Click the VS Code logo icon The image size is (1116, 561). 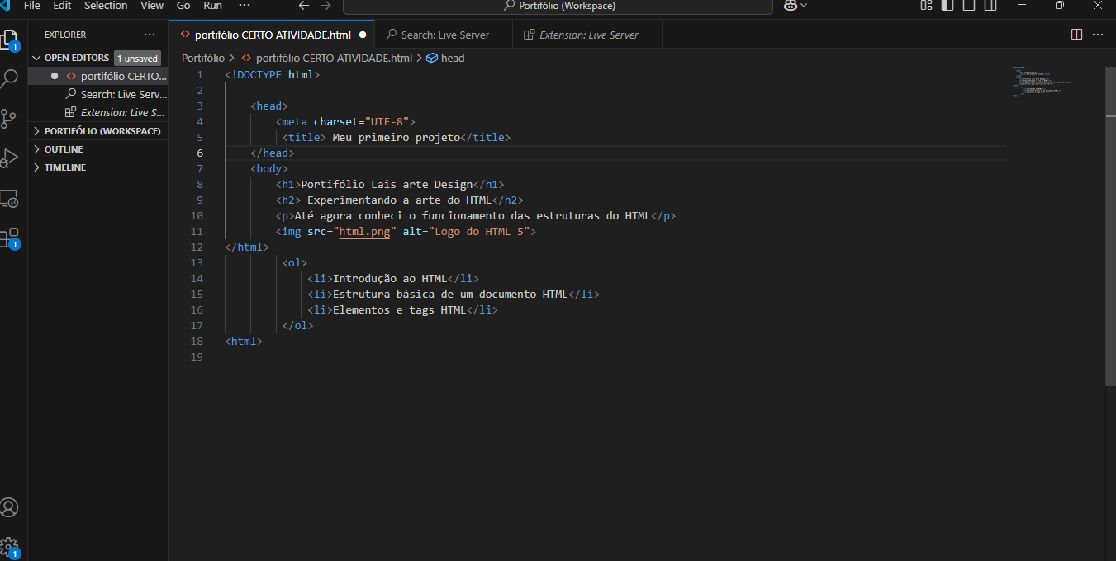(6, 6)
